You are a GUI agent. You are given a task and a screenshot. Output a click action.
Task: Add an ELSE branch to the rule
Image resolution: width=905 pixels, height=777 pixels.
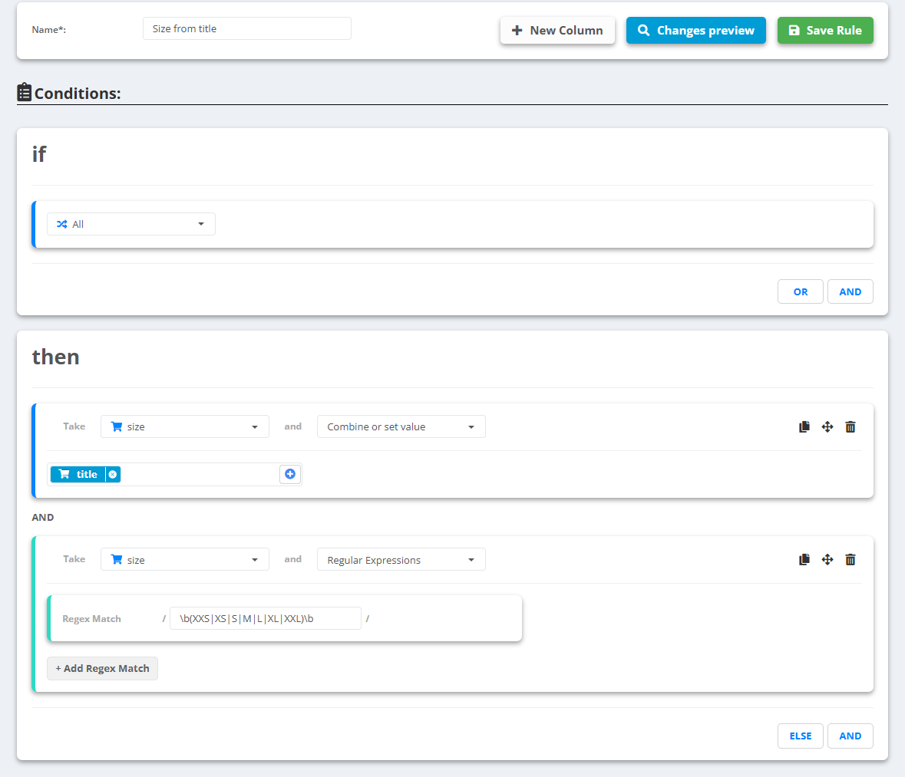[x=800, y=736]
